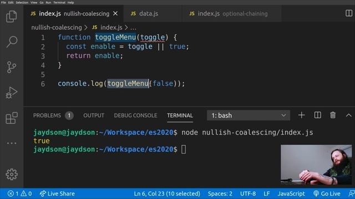This screenshot has height=199, width=355.
Task: Show additional views ellipsis in activity bar
Action: coord(12,143)
